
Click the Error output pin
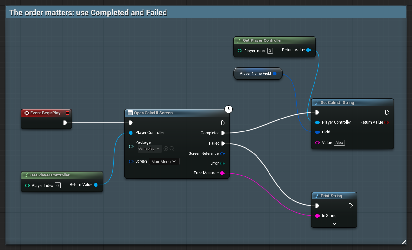pos(223,163)
